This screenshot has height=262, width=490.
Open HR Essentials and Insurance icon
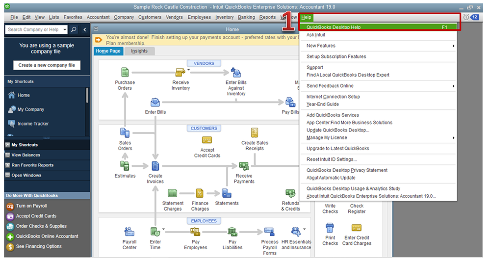[x=296, y=232]
